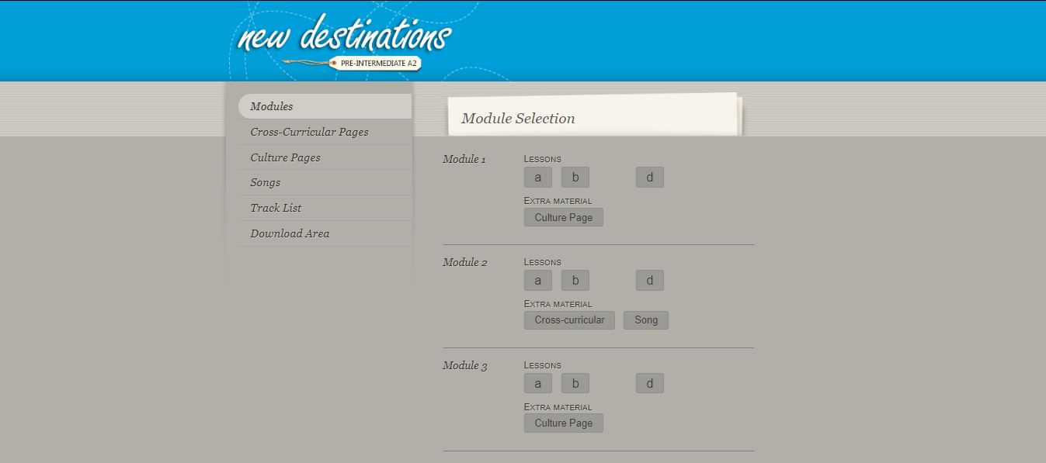The width and height of the screenshot is (1046, 463).
Task: Click the Module Selection heading
Action: 518,119
